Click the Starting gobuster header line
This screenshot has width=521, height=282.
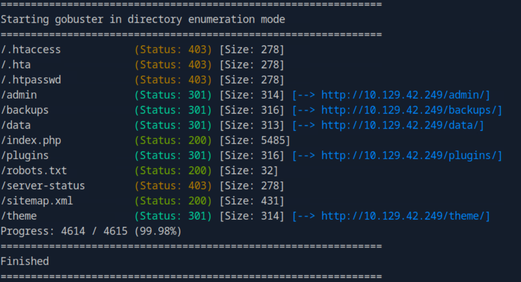tap(143, 20)
